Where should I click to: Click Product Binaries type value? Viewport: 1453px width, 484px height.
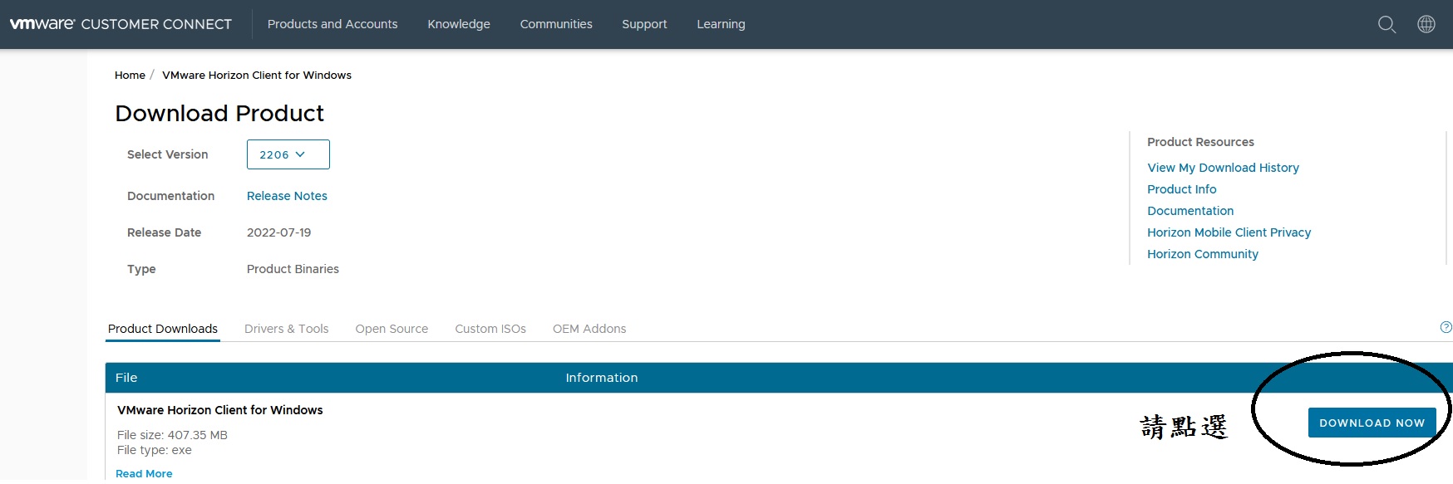click(293, 269)
